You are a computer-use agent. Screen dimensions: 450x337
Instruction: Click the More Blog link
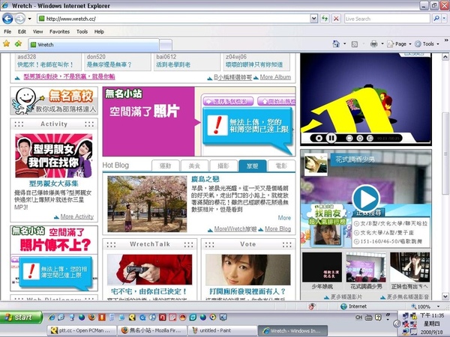277,228
